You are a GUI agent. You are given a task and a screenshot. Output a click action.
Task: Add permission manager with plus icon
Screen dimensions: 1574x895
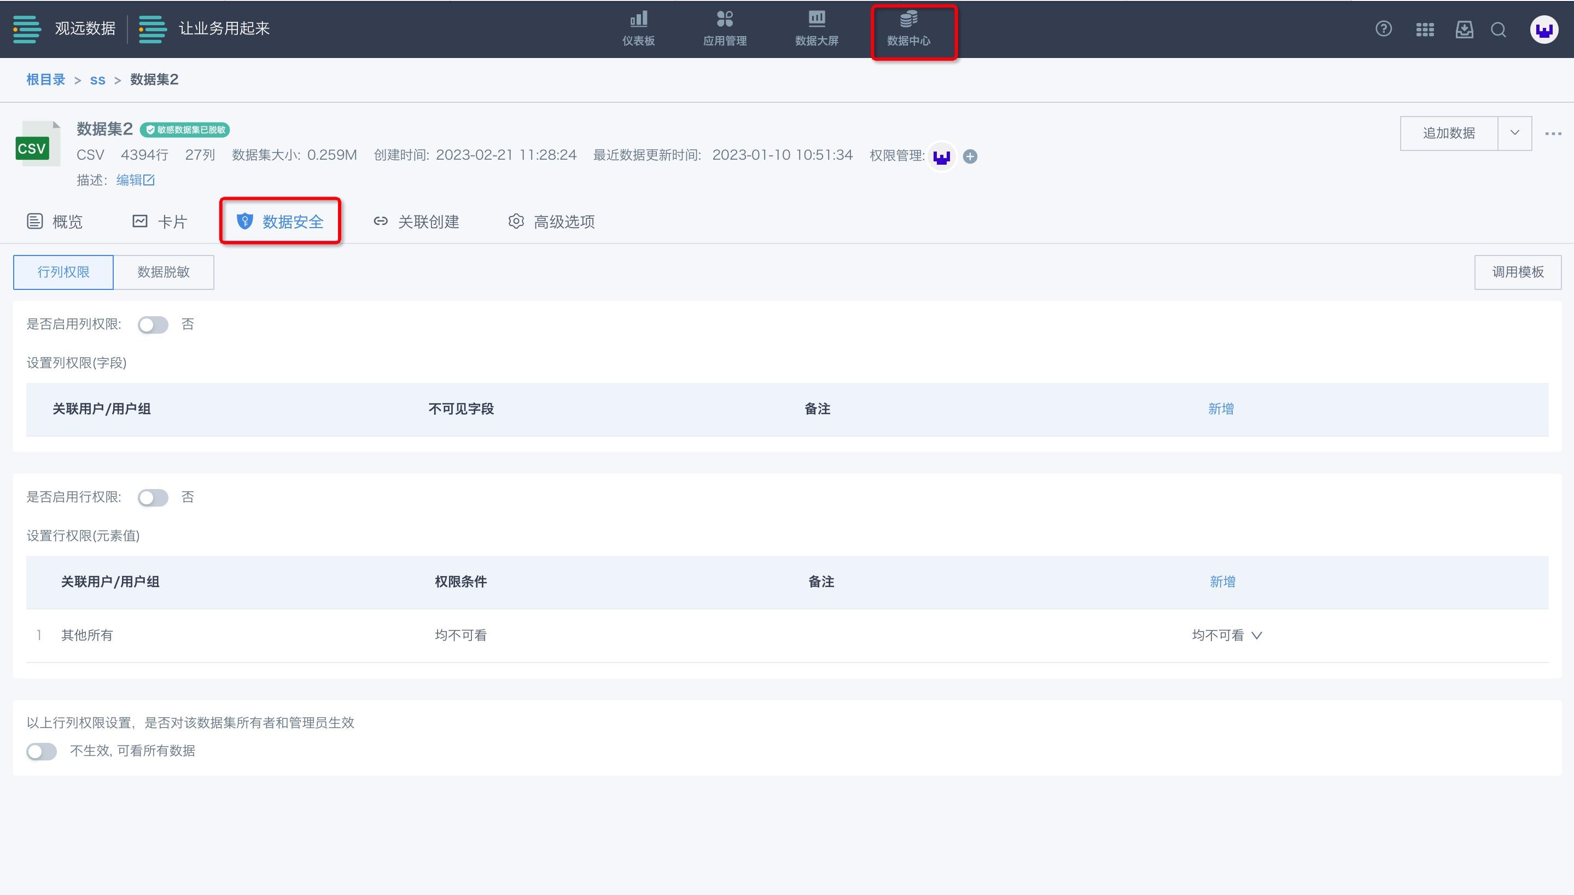pos(970,156)
